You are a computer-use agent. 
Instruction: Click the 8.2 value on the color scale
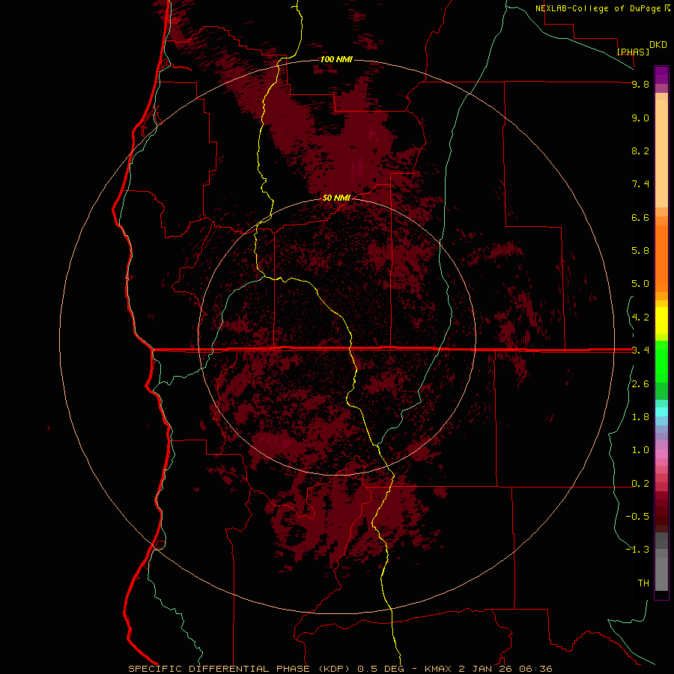[x=640, y=151]
